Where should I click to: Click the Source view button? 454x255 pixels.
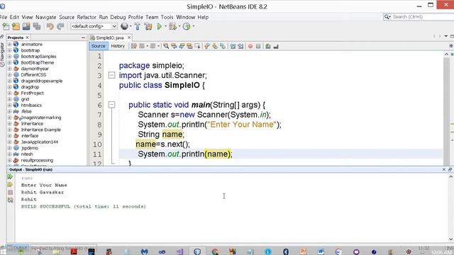tap(98, 46)
